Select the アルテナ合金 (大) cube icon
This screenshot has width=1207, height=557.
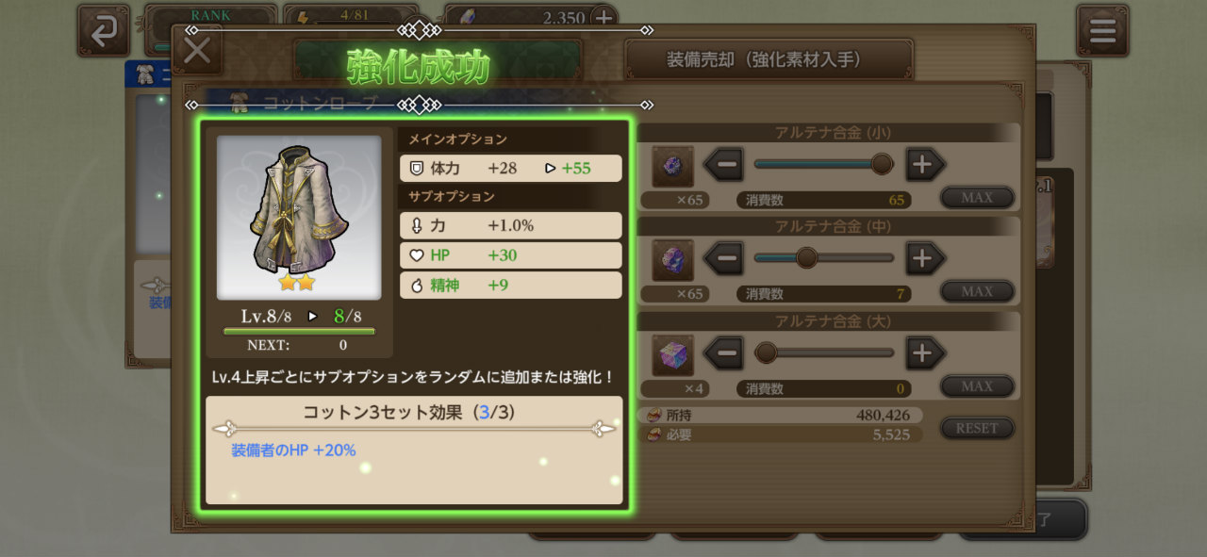(672, 354)
